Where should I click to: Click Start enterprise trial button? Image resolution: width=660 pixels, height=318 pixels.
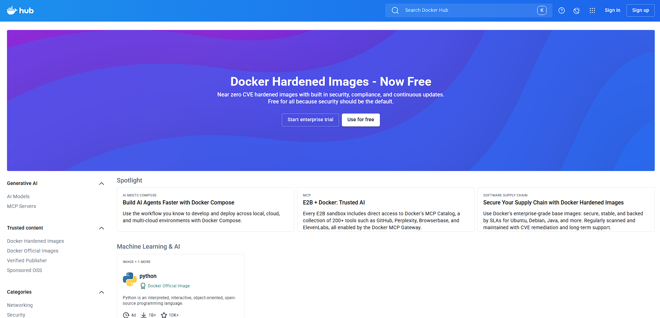(x=310, y=120)
